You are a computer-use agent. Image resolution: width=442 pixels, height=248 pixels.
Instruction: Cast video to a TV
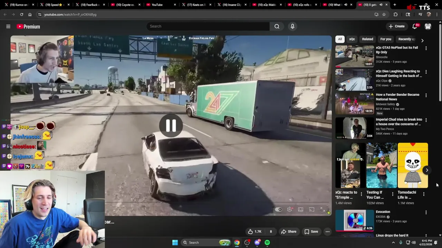pos(311,209)
